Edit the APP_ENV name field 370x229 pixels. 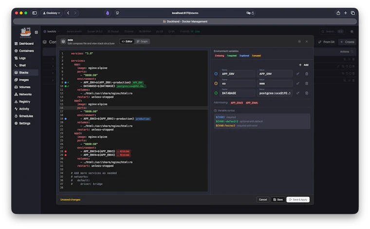click(238, 74)
